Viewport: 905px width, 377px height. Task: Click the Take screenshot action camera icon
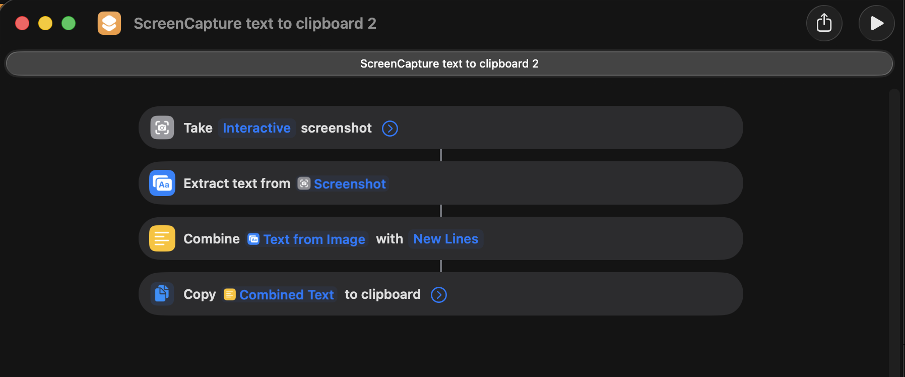coord(162,128)
